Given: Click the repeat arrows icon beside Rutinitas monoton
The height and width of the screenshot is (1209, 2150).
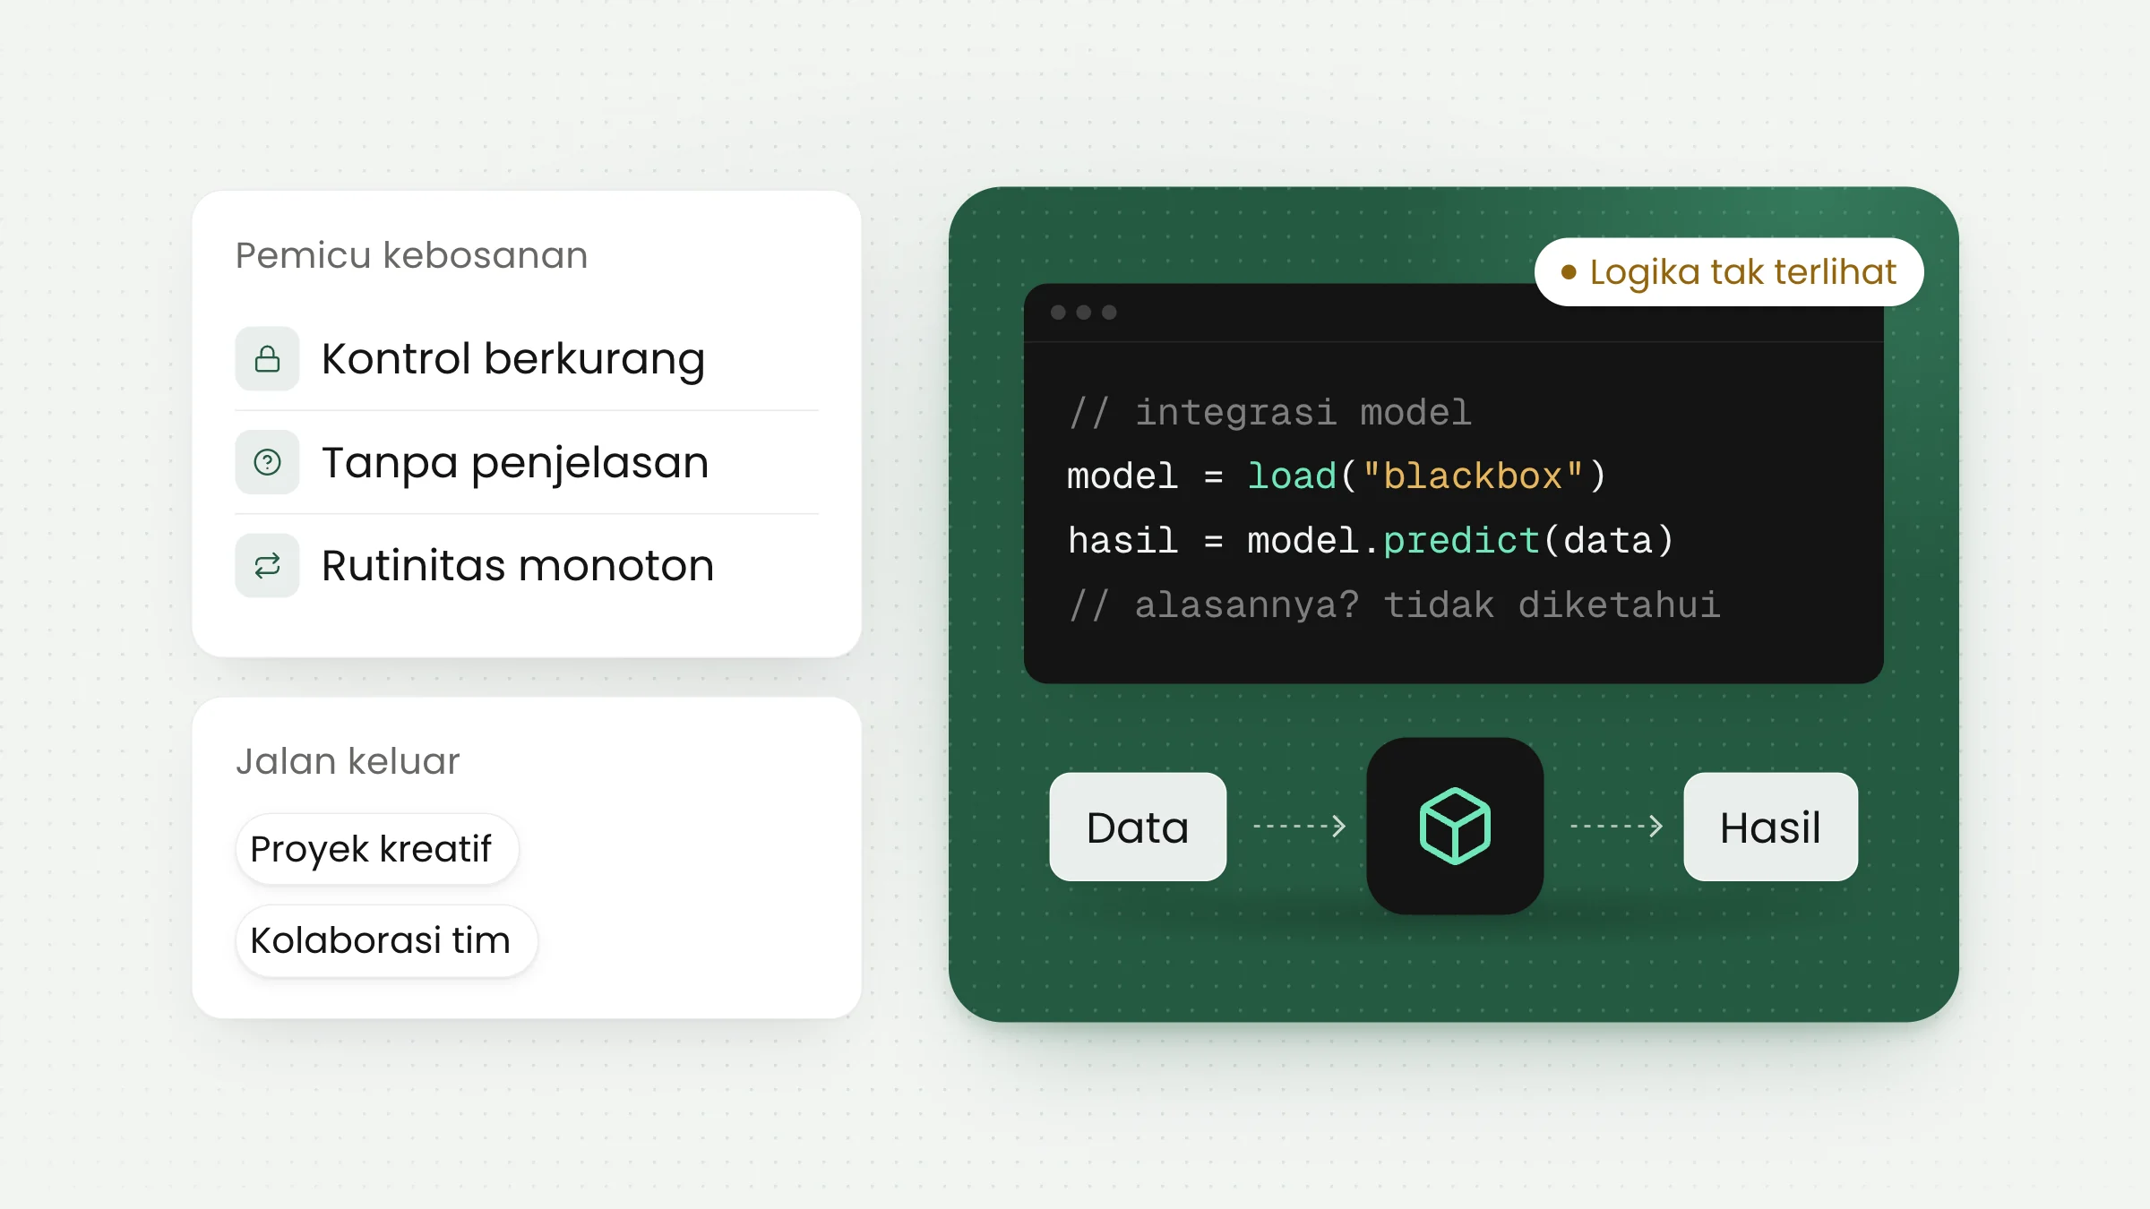Looking at the screenshot, I should (x=267, y=566).
